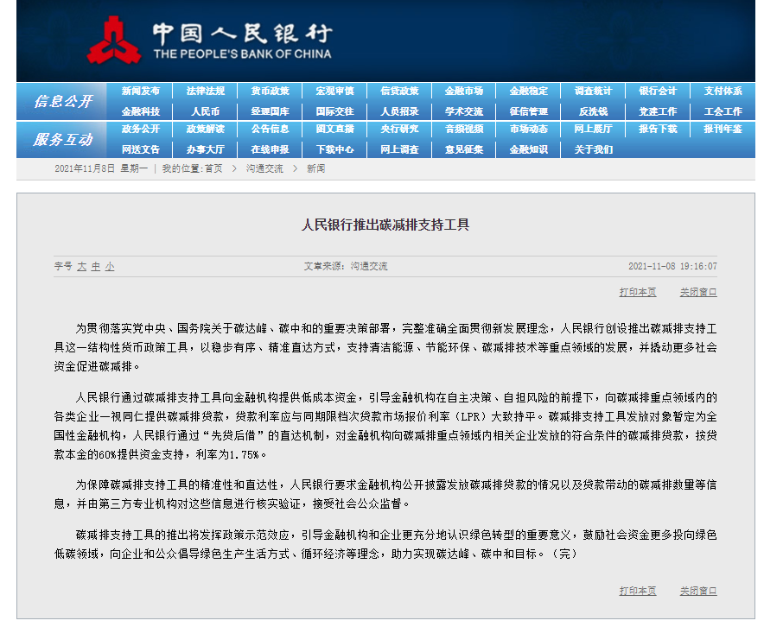Select 音频视频 menu item
The image size is (764, 627).
pos(464,129)
